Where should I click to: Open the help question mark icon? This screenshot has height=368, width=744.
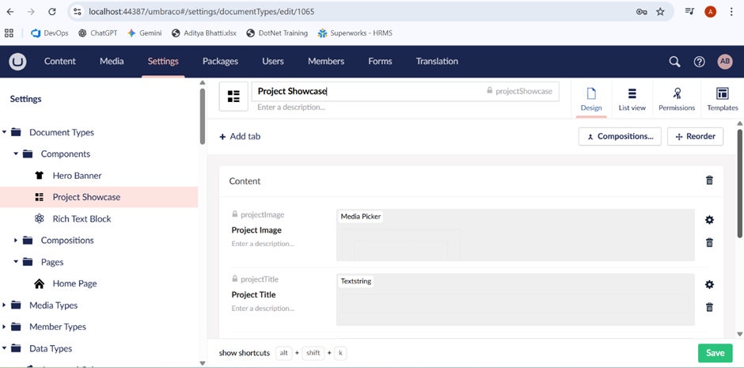point(699,62)
